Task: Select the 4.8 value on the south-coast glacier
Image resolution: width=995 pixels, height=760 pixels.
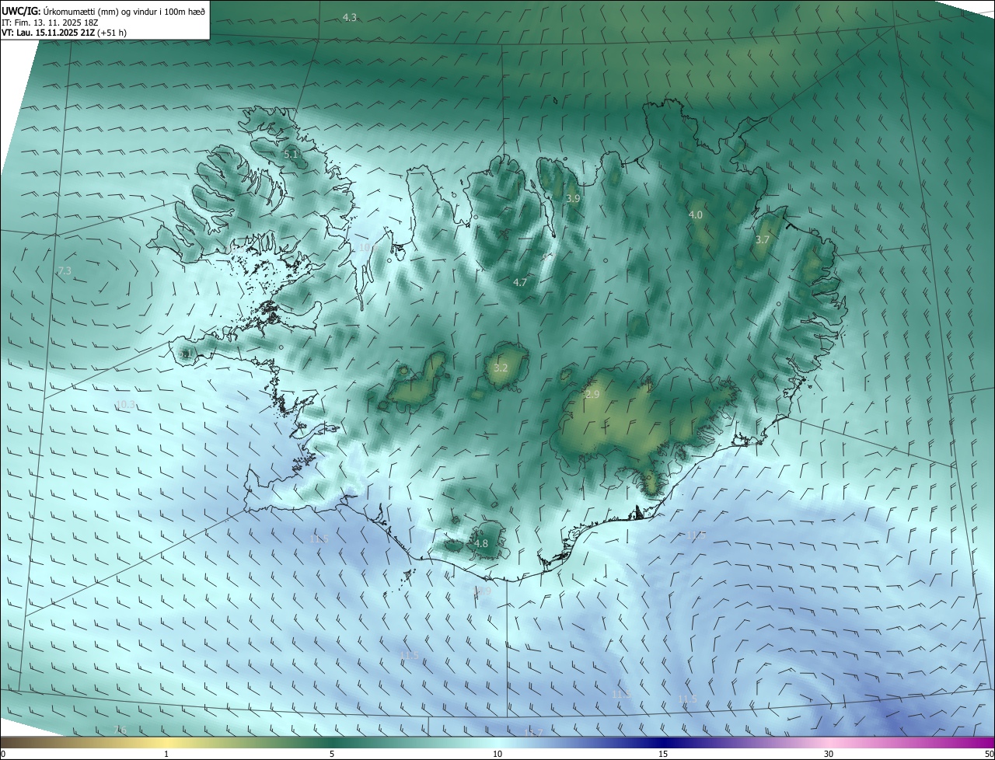Action: coord(481,544)
